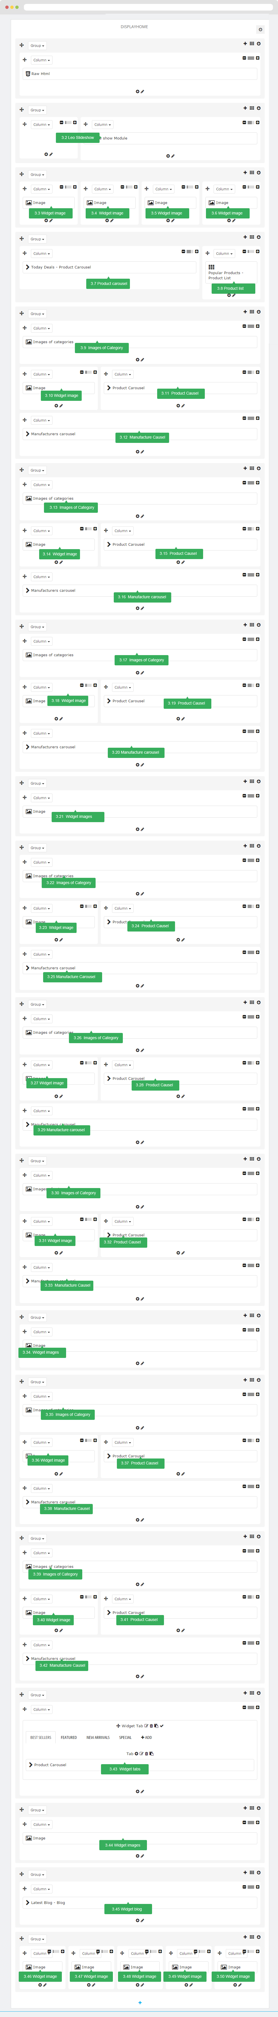The height and width of the screenshot is (2017, 278).
Task: Click the pencil edit icon below Raw Html
Action: [142, 91]
